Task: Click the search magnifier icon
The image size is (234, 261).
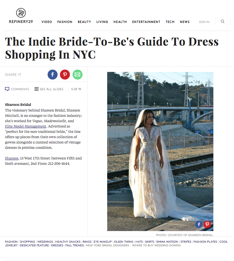Action: pyautogui.click(x=222, y=21)
